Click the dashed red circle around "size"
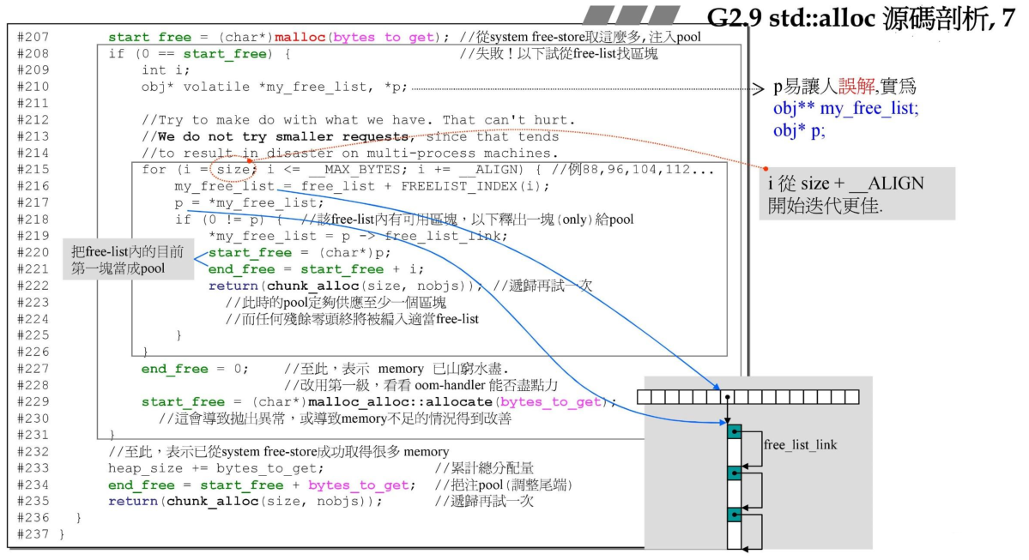 click(x=232, y=169)
